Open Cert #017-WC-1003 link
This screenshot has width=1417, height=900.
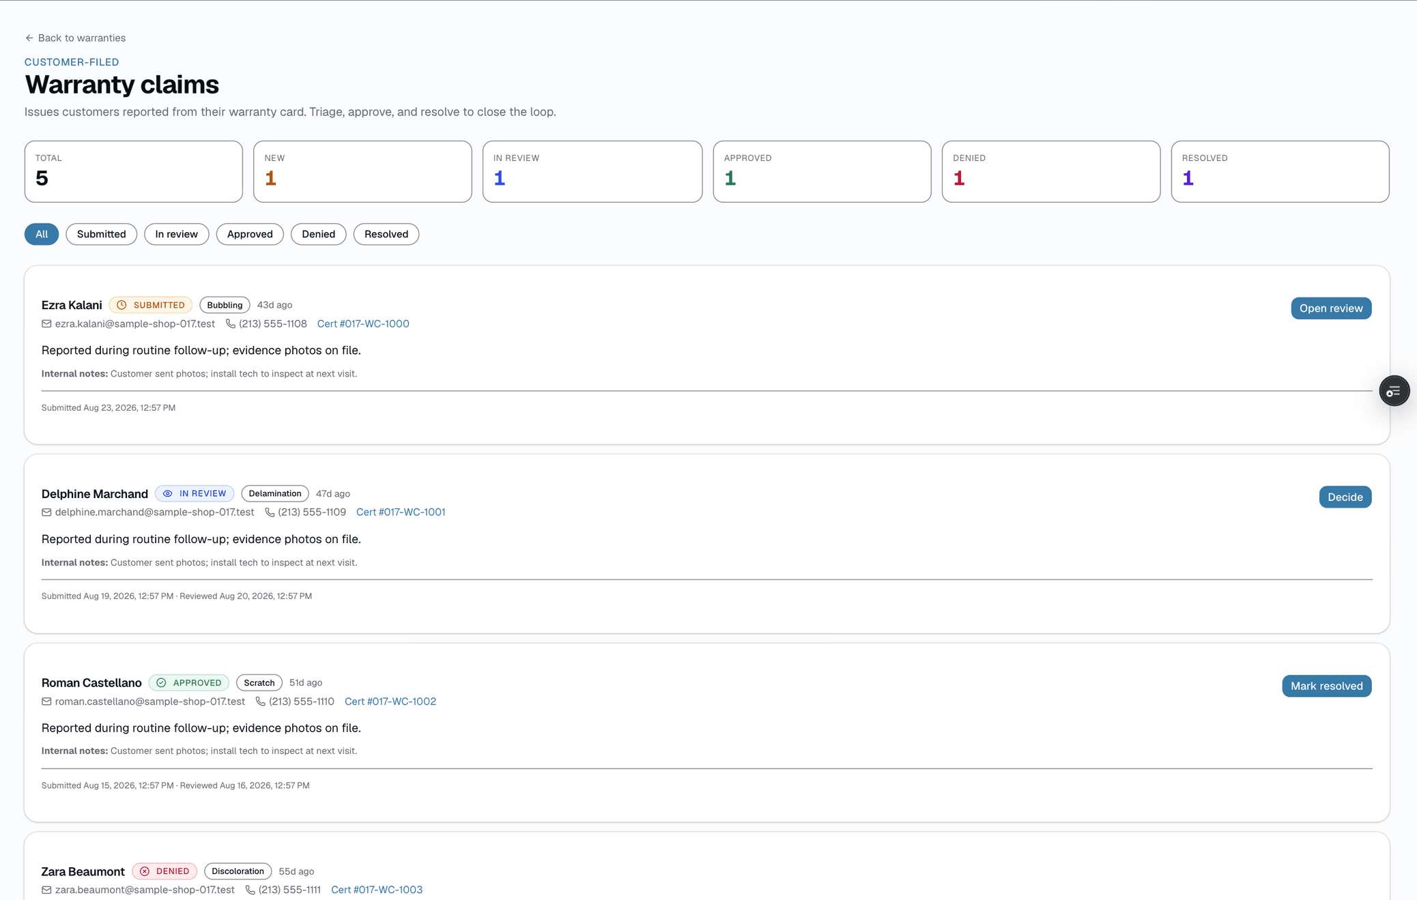click(377, 890)
